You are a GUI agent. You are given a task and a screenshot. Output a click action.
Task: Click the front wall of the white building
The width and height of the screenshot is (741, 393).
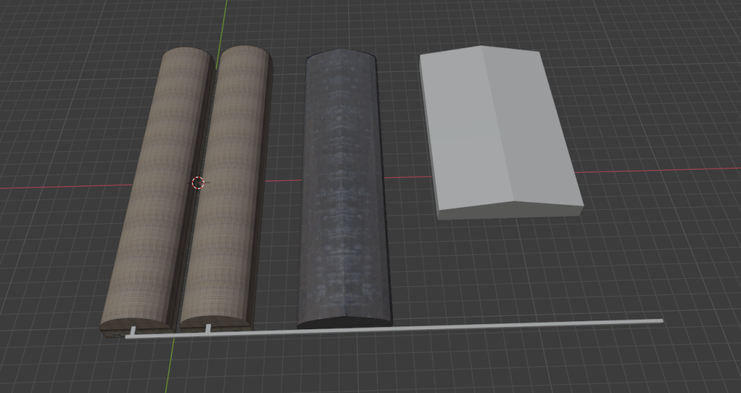click(511, 209)
